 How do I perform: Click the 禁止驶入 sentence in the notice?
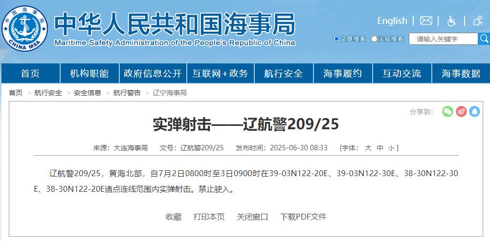coord(216,189)
